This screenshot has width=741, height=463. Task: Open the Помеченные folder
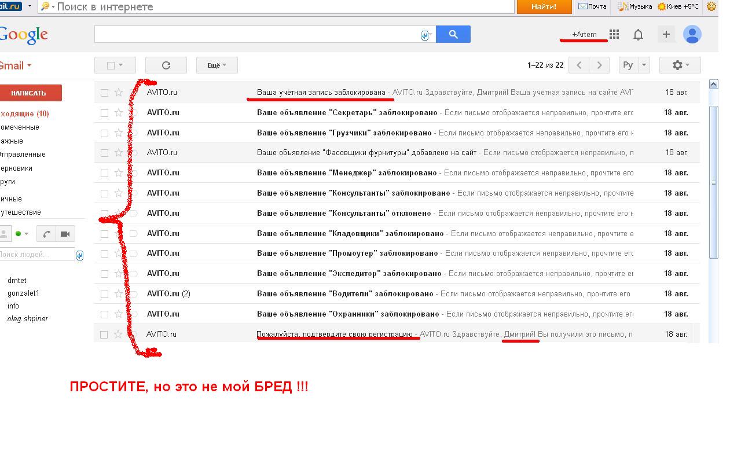tap(20, 127)
